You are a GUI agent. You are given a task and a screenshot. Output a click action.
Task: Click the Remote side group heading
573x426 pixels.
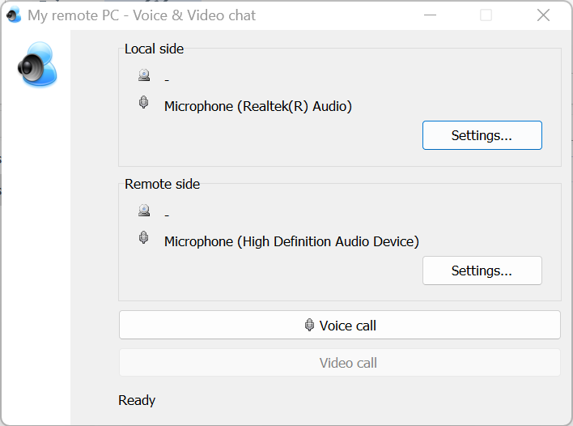tap(162, 184)
